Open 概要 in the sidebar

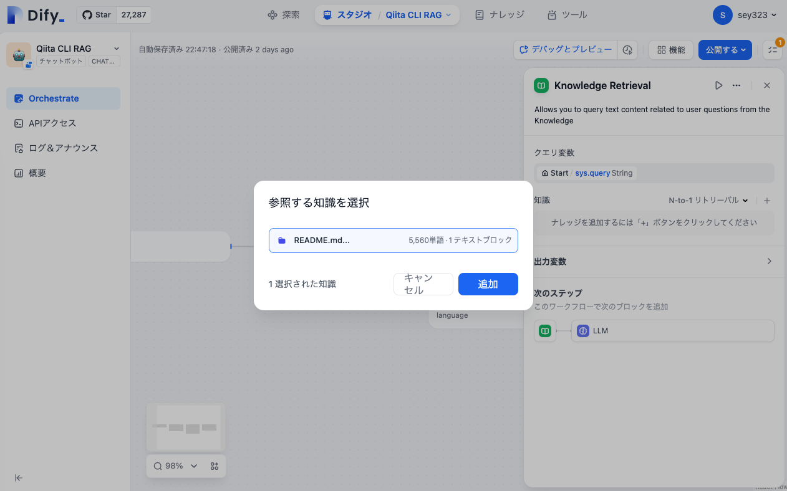[x=63, y=173]
